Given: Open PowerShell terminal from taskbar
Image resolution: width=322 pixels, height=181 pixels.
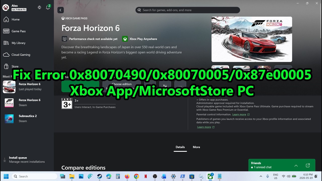Looking at the screenshot, I should pyautogui.click(x=183, y=176).
